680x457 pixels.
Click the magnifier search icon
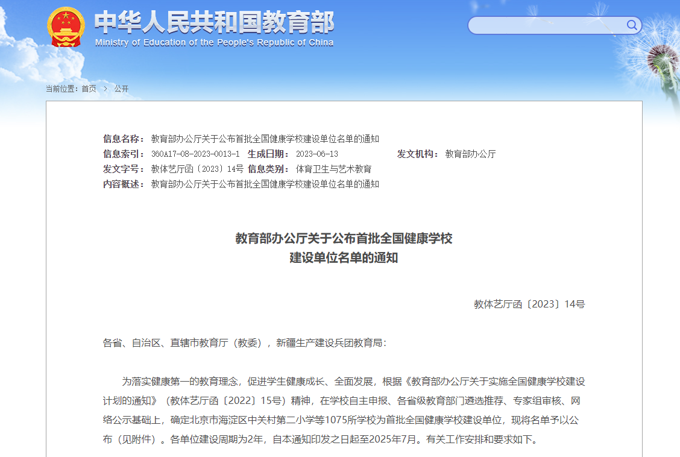pyautogui.click(x=632, y=25)
